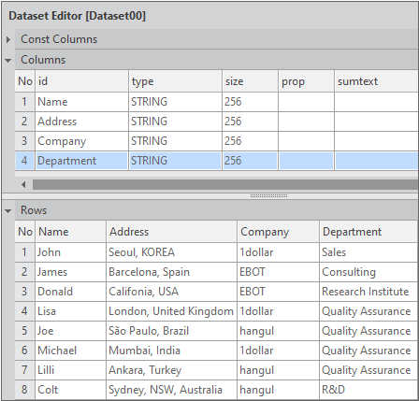Collapse the Columns section
Screen dimensions: 419x401
pos(8,61)
